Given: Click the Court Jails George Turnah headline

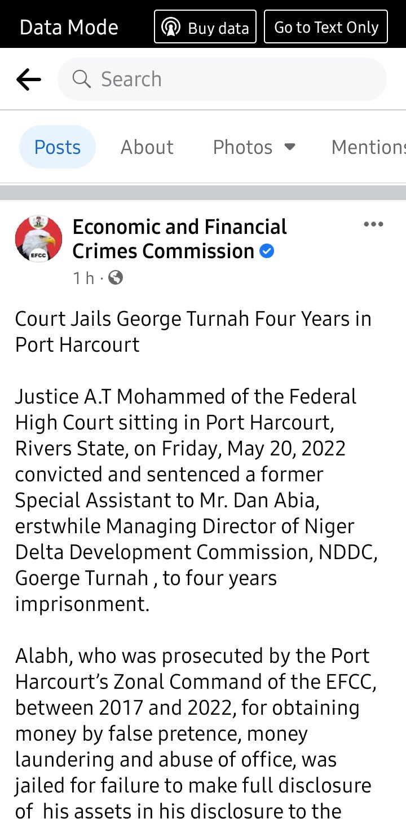Looking at the screenshot, I should 193,331.
